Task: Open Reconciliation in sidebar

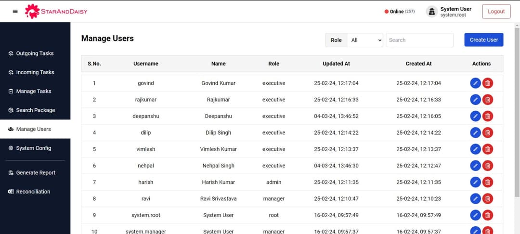Action: coord(35,192)
